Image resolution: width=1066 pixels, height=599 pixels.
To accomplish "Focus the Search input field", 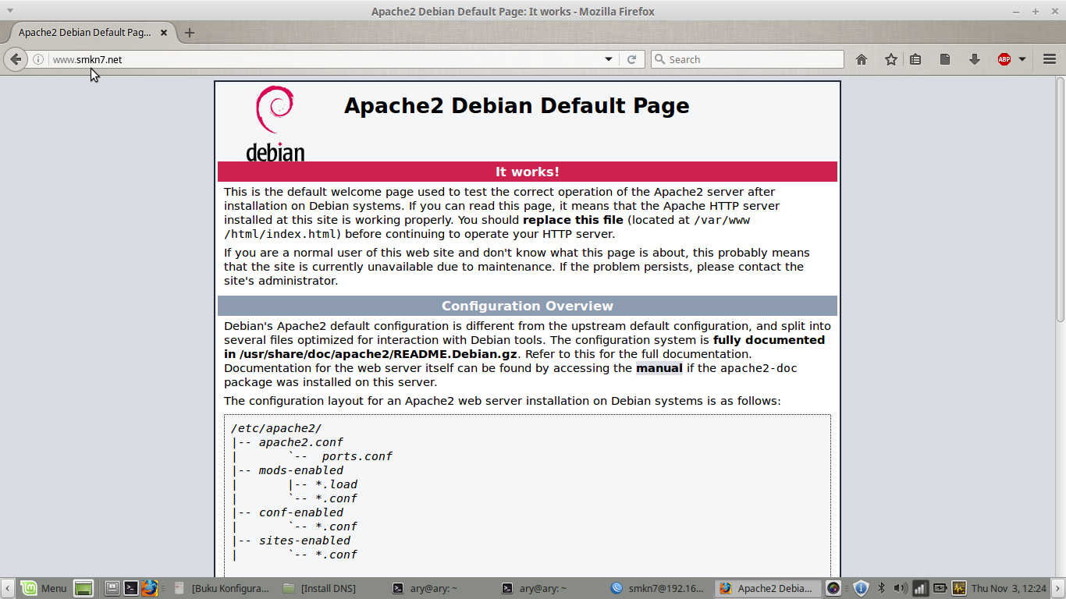I will (748, 59).
